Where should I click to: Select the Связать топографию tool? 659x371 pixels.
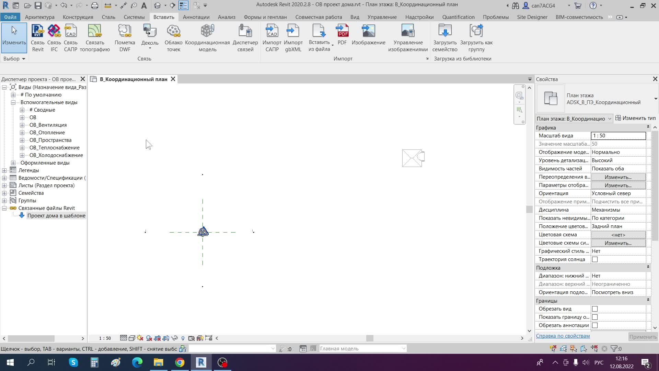(95, 38)
